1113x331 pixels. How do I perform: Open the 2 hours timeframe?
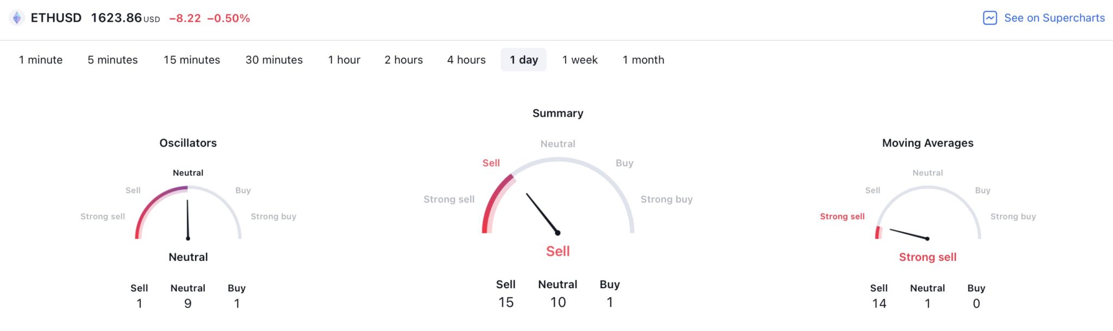point(403,60)
